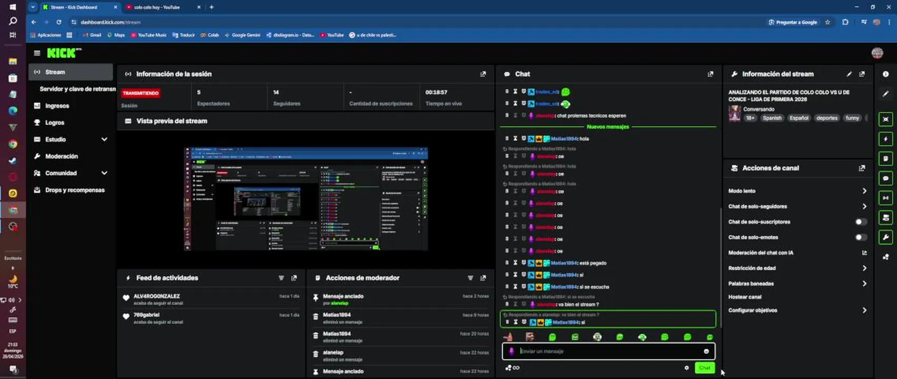This screenshot has height=379, width=897.
Task: Toggle the chat bubble widget in right rail
Action: tap(885, 178)
